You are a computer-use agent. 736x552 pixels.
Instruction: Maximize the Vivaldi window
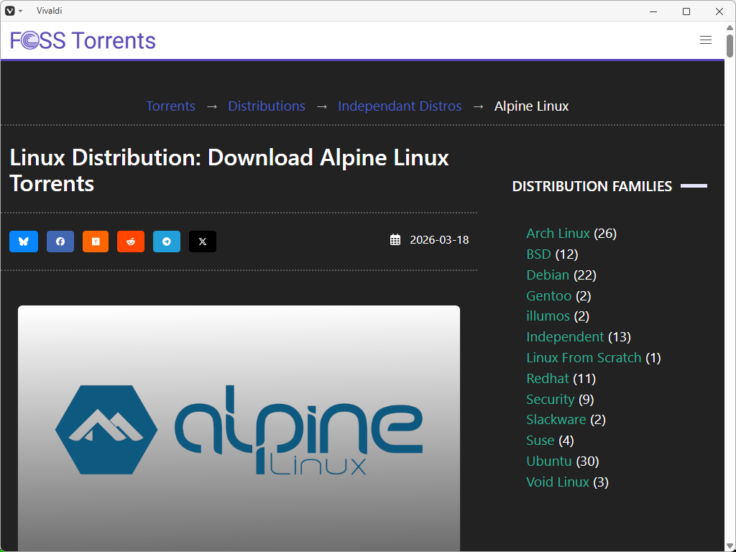(686, 11)
